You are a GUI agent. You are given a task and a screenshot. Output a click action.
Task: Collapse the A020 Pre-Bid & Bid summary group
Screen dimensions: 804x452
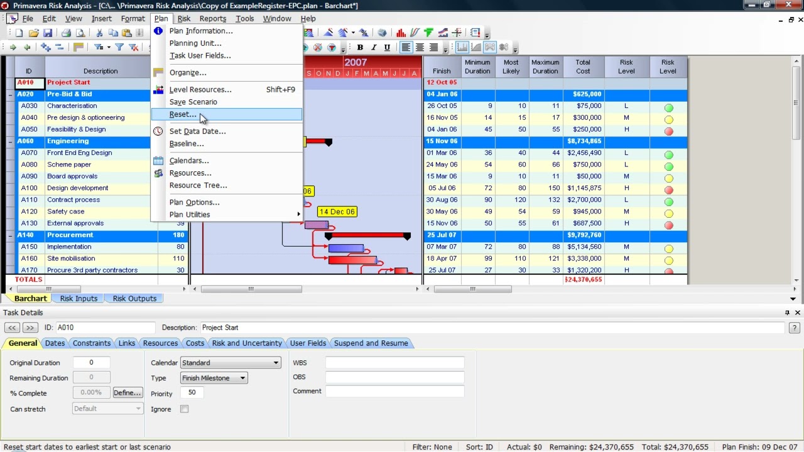[x=10, y=94]
